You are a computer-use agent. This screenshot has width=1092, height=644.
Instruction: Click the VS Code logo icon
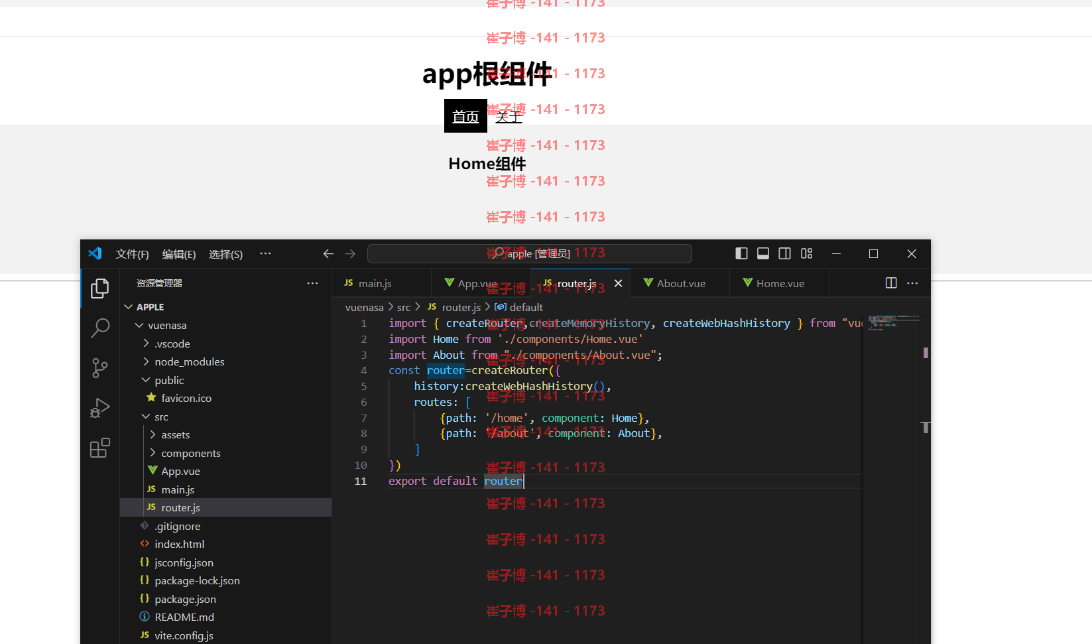(95, 253)
